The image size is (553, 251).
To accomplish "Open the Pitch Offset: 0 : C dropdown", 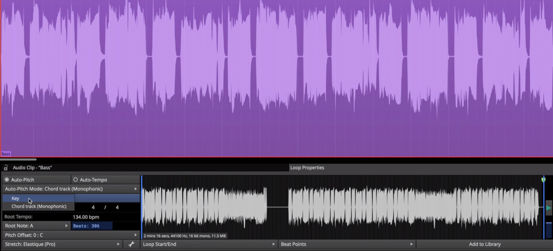I will (x=71, y=235).
